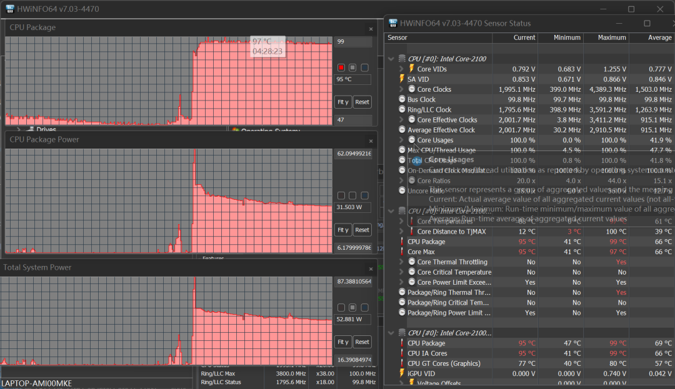
Task: Collapse the first CPU [#0] Intel Core-2100 group
Action: tap(391, 59)
